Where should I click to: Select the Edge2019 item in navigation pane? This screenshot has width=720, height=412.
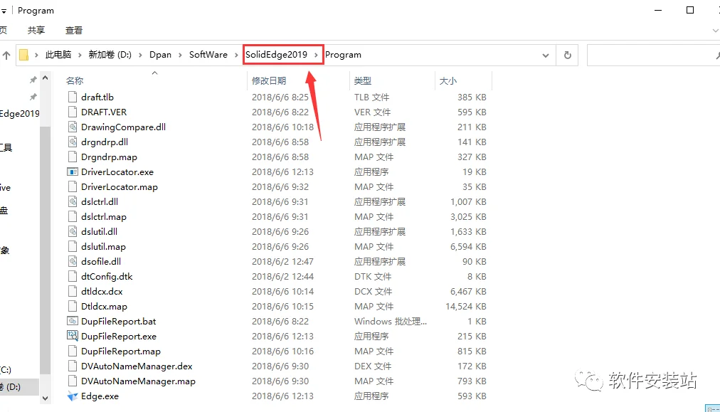click(20, 113)
